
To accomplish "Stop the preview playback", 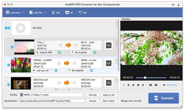I will coord(138,85).
